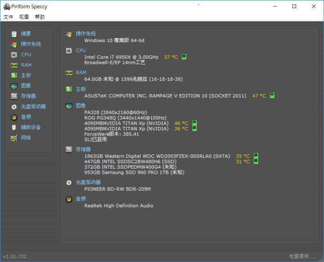This screenshot has width=324, height=262.
Task: Open the RAM section heading link
Action: (x=81, y=73)
